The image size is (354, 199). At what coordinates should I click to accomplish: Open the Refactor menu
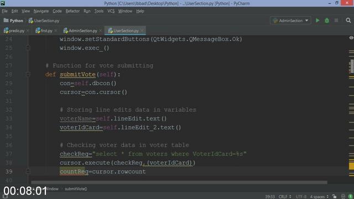[72, 11]
